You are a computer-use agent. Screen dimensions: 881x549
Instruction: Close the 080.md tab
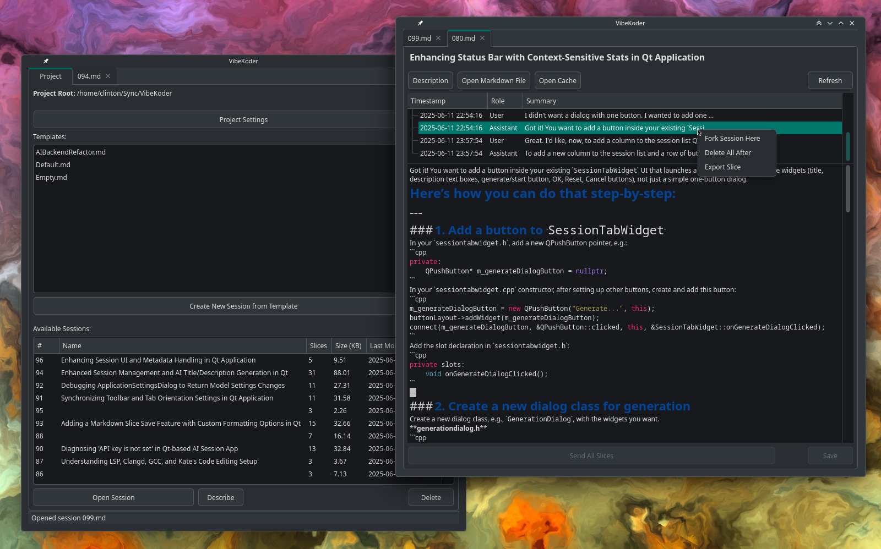(x=482, y=38)
